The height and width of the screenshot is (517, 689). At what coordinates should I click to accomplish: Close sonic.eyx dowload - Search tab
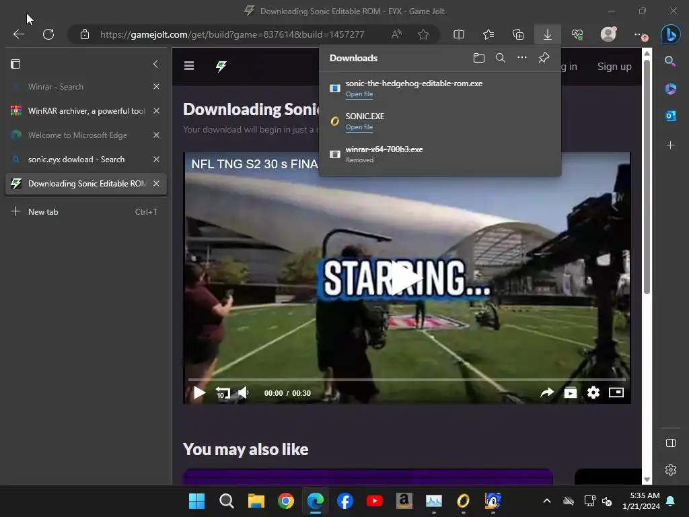(156, 159)
